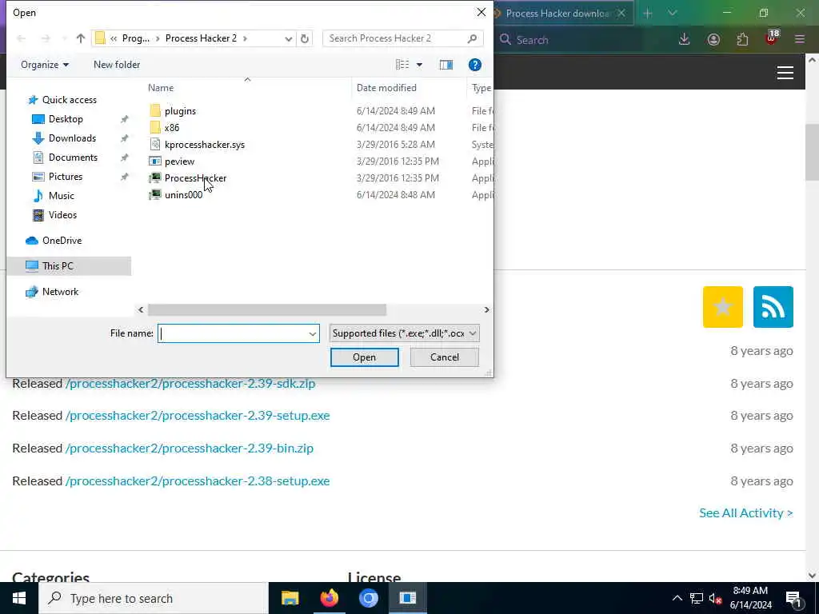This screenshot has width=819, height=614.
Task: Open processhacker-2.39-setup.exe link
Action: (198, 416)
